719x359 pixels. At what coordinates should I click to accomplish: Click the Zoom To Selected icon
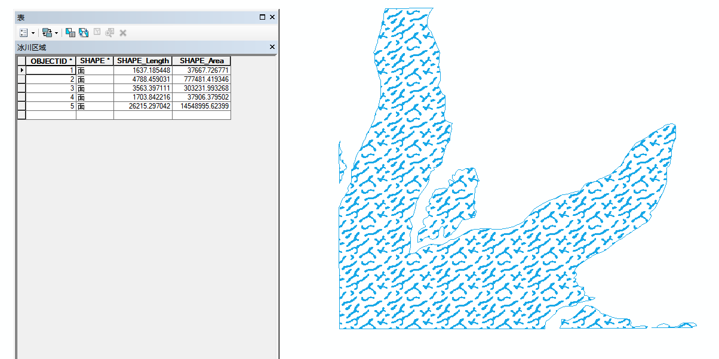point(109,33)
